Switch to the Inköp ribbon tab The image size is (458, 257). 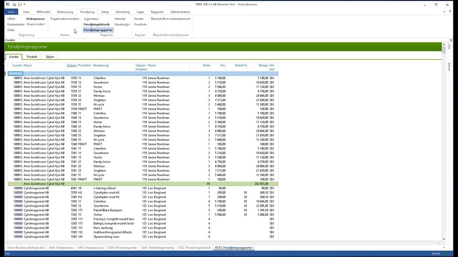click(105, 12)
